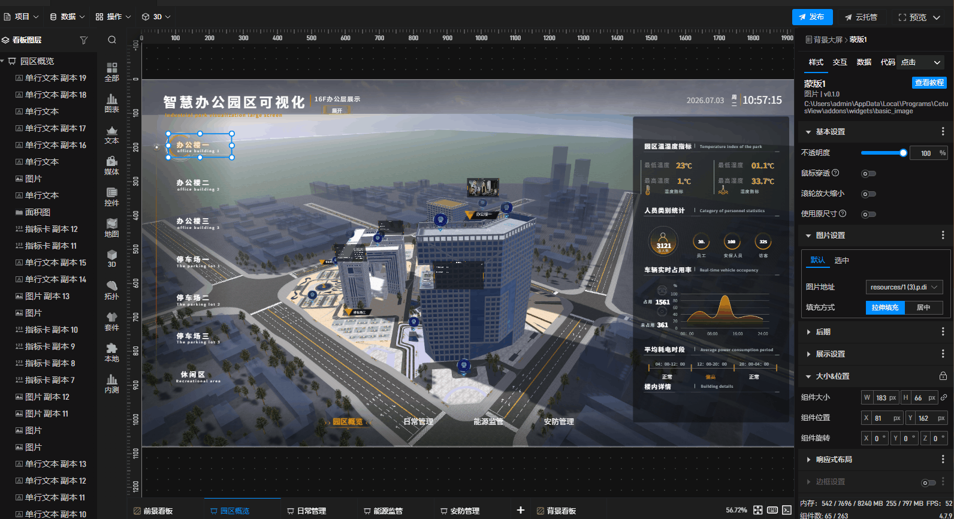
Task: Open the 控件 controls category
Action: click(111, 197)
